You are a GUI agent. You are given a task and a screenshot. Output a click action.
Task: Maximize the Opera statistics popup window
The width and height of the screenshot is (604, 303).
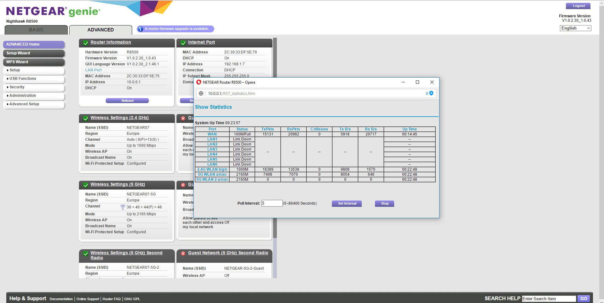click(x=417, y=82)
